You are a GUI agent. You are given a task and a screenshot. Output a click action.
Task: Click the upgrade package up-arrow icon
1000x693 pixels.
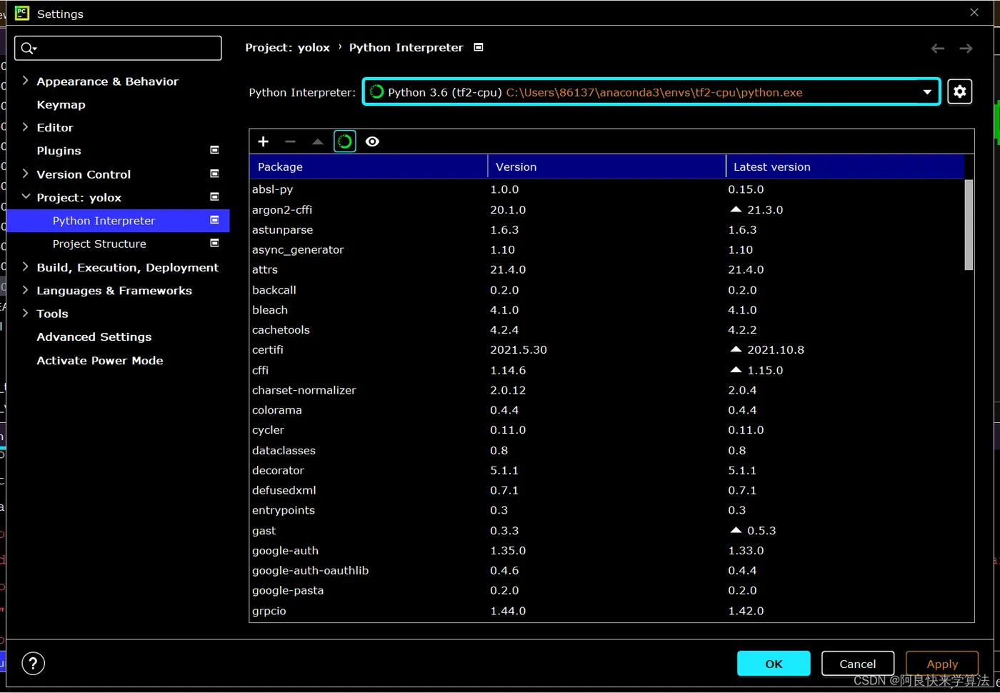click(318, 141)
